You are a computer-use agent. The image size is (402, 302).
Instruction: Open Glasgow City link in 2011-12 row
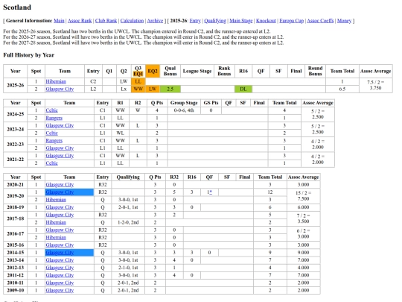coord(60,275)
